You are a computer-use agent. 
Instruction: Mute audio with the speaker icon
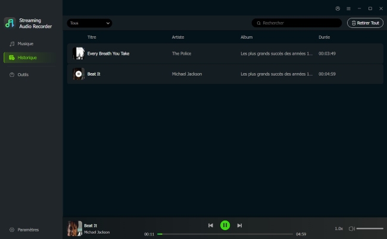click(352, 229)
